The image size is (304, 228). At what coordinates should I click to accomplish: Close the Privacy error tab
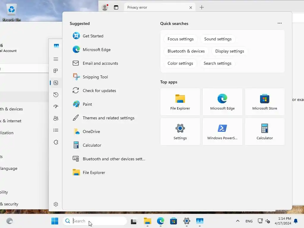191,7
